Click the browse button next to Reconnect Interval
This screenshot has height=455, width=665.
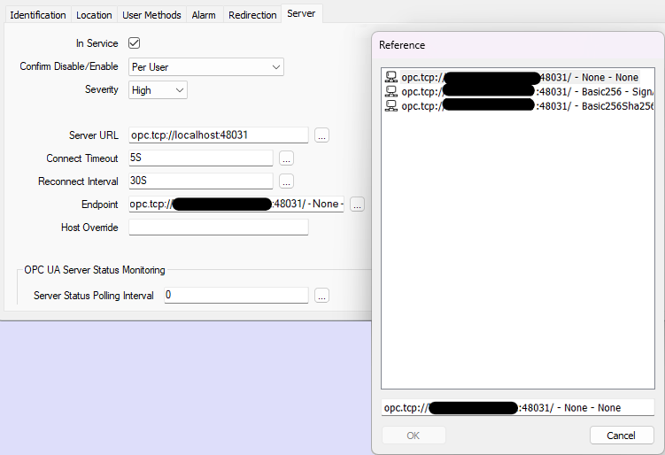coord(286,181)
